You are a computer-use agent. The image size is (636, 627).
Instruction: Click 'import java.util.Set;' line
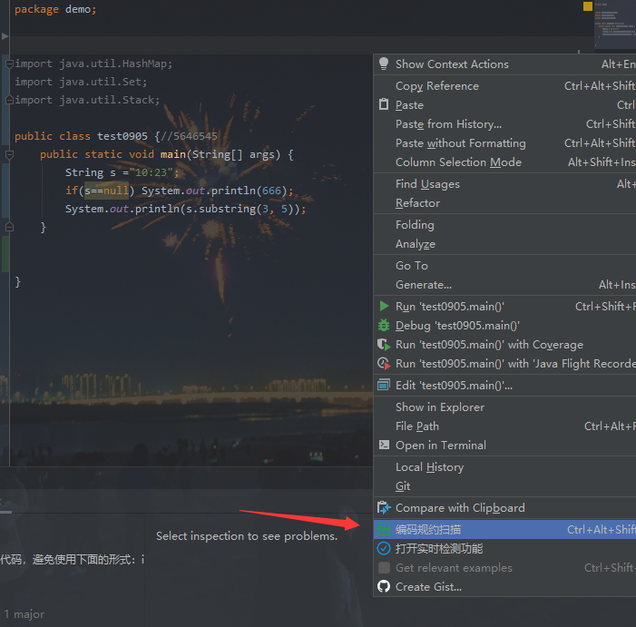[81, 82]
